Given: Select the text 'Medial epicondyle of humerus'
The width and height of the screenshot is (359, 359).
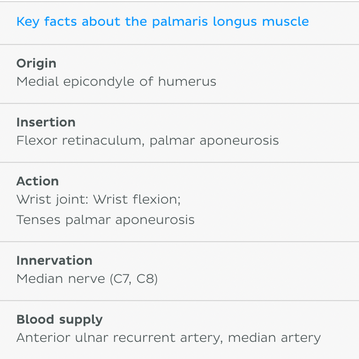Looking at the screenshot, I should pos(116,81).
